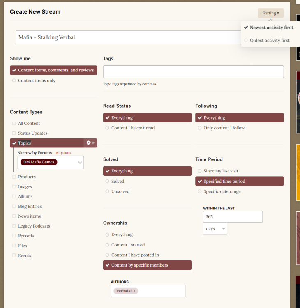The height and width of the screenshot is (308, 300).
Task: Click the DM Mafia Games forum tag
Action: pos(39,162)
